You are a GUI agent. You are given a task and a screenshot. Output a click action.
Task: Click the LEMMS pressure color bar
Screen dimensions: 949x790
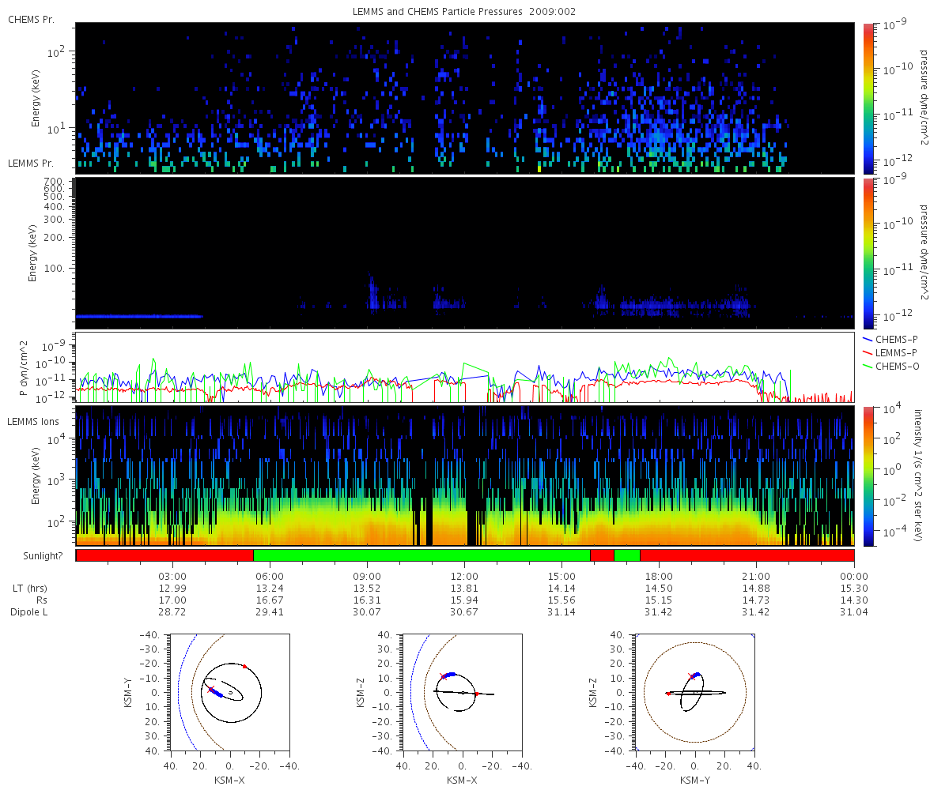coord(868,253)
